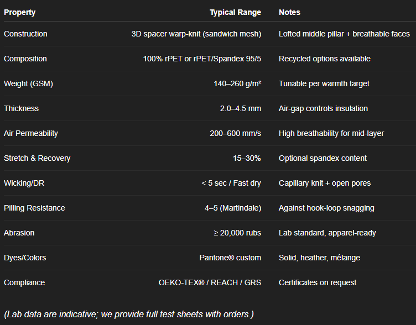Click the Property column header
416x325 pixels.
tap(20, 12)
